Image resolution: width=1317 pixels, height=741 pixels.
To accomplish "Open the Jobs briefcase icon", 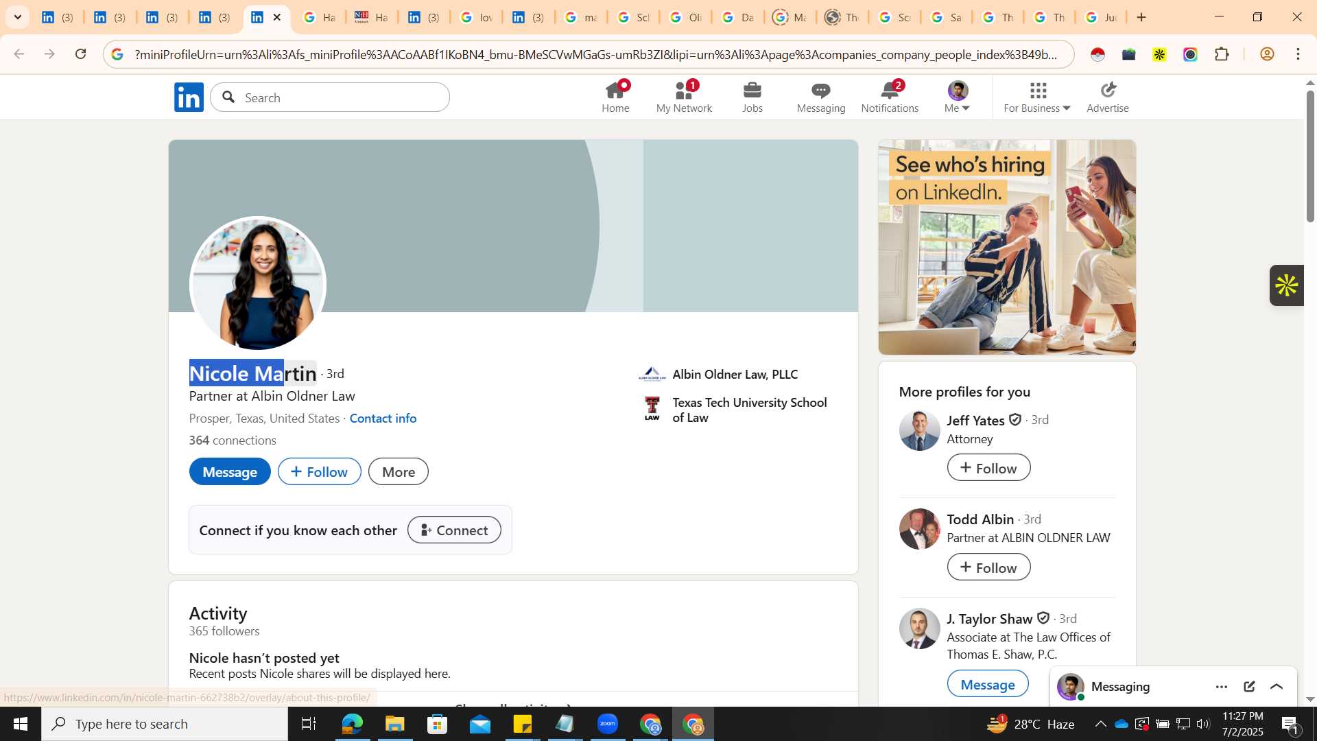I will pos(752,97).
